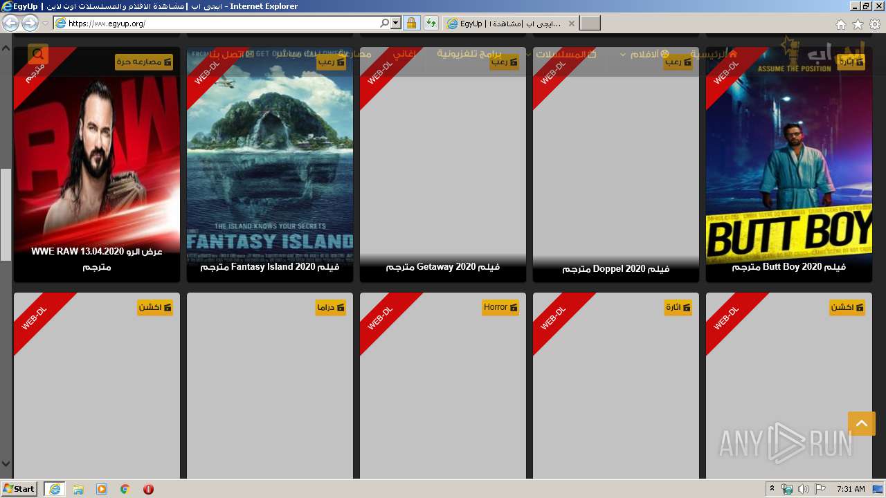Open the Windows Start menu
Screen dimensions: 886x498
19,489
